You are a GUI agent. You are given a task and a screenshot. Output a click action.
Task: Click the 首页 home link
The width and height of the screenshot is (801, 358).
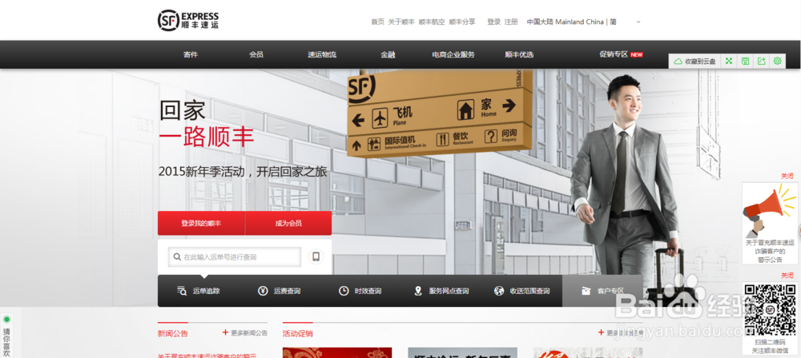(377, 22)
